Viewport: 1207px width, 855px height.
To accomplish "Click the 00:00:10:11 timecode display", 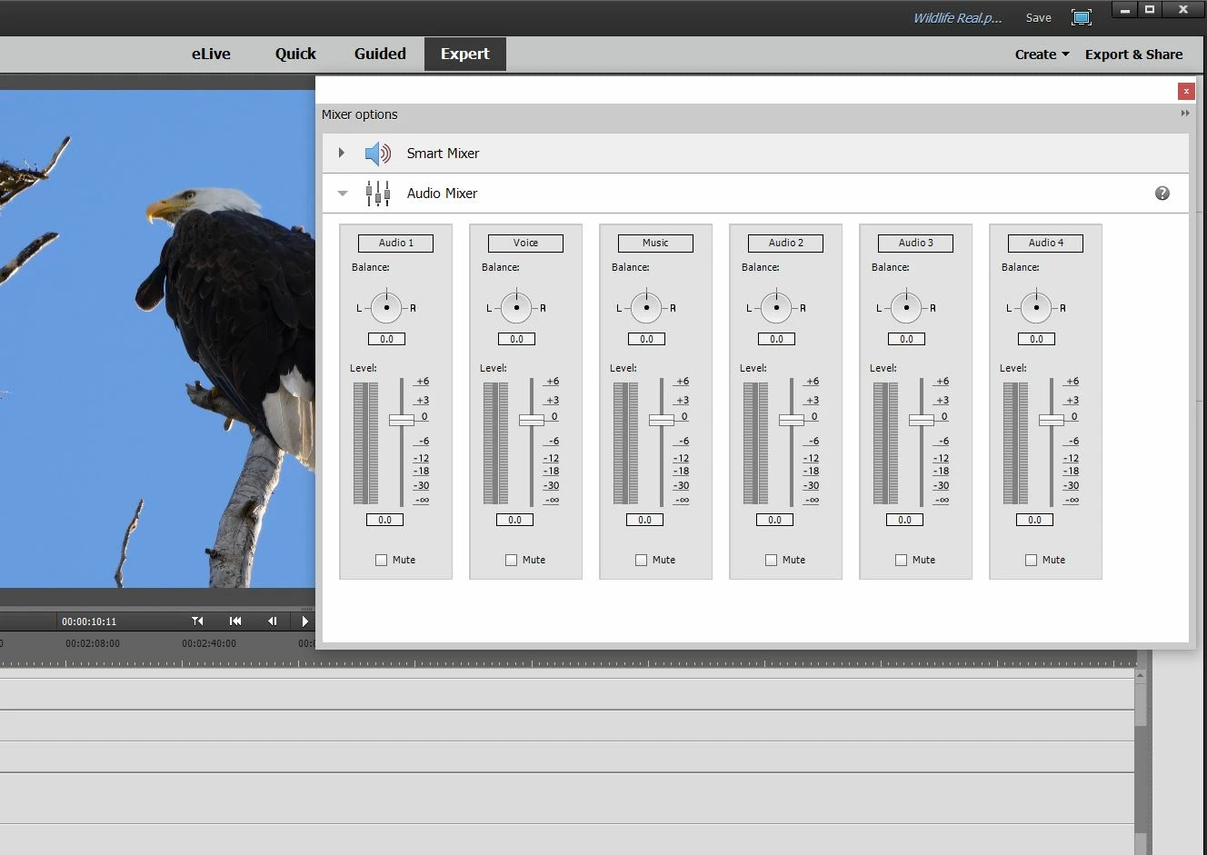I will 89,621.
